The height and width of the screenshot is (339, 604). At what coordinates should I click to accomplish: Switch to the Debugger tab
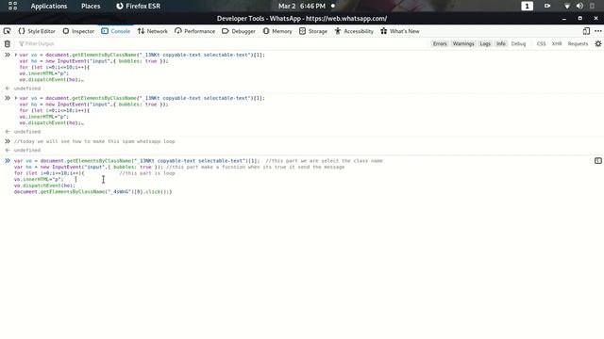click(x=239, y=31)
